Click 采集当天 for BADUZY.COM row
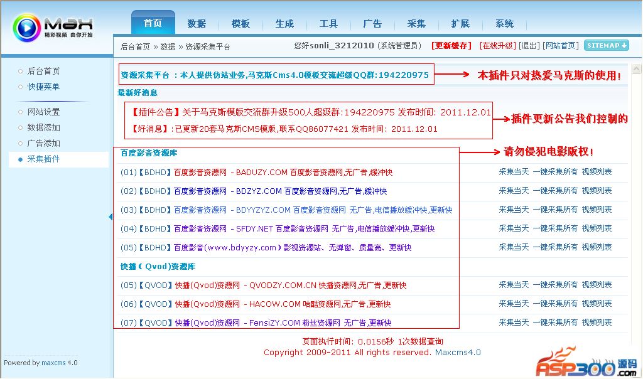The width and height of the screenshot is (643, 379). [514, 172]
